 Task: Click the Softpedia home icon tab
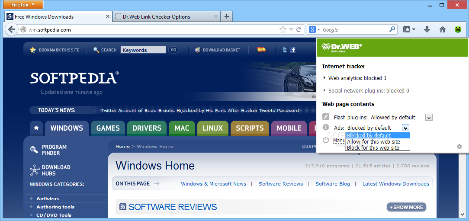click(x=36, y=128)
